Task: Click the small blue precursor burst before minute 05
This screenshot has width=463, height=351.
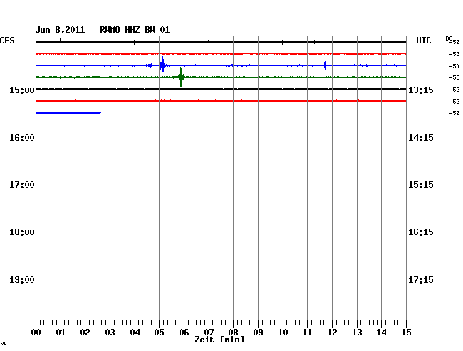Action: [150, 65]
